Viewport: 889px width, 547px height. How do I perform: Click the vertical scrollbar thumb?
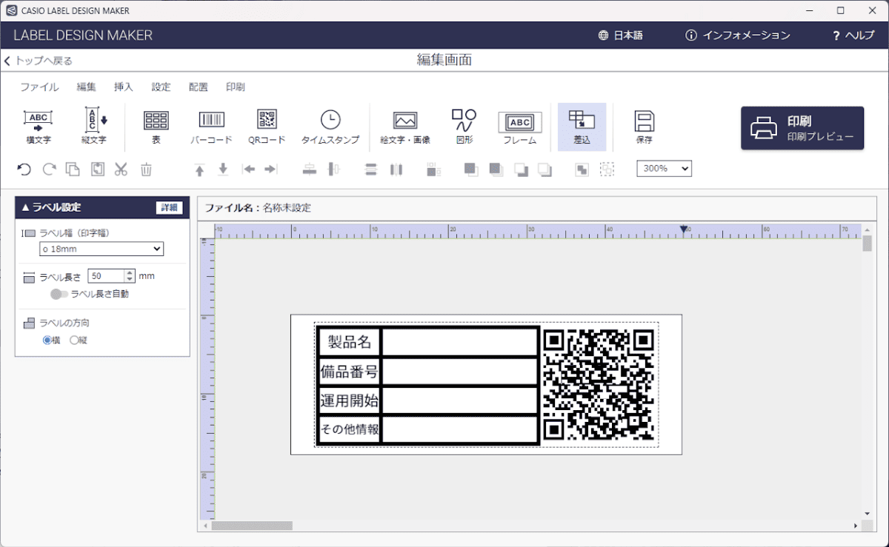click(867, 244)
